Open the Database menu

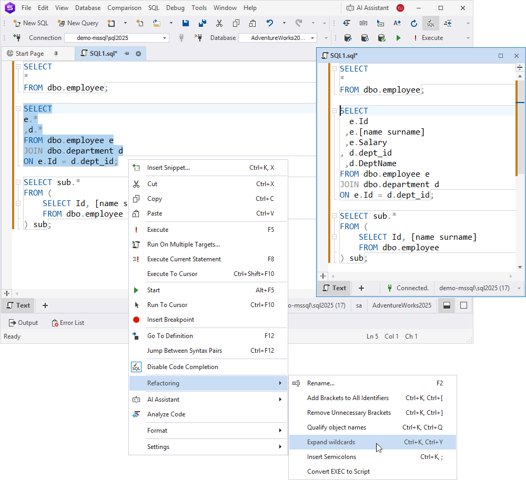tap(88, 8)
